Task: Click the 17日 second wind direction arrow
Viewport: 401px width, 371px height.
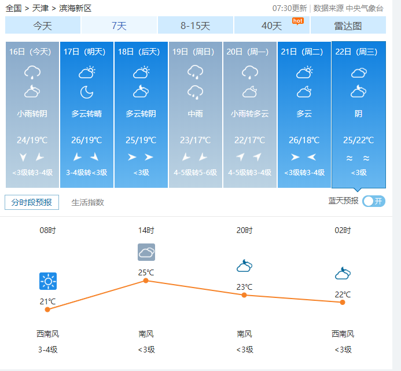Action: 95,157
